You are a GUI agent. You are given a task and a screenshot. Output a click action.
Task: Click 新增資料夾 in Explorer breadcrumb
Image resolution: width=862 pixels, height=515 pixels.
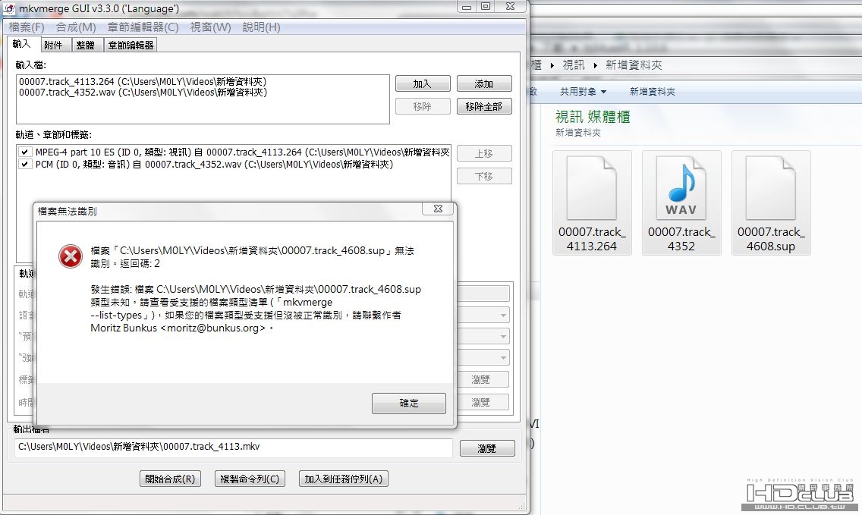pyautogui.click(x=634, y=65)
